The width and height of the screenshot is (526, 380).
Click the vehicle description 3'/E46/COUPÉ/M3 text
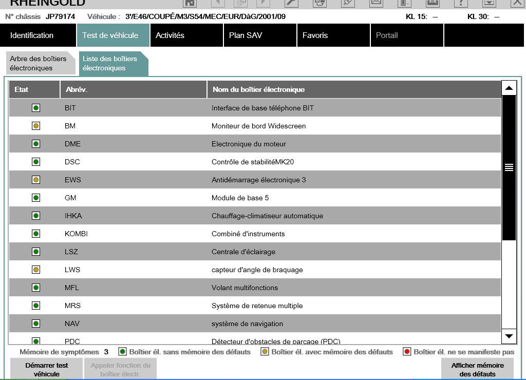[x=205, y=16]
